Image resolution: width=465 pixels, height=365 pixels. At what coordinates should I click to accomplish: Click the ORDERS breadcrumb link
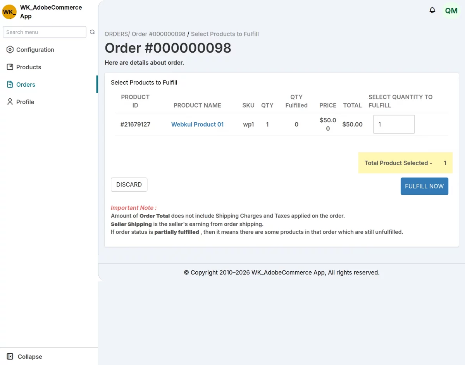click(x=117, y=34)
